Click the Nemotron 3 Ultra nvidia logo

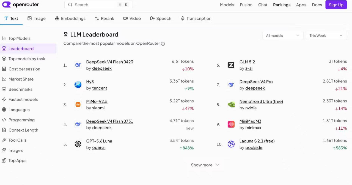(x=231, y=104)
